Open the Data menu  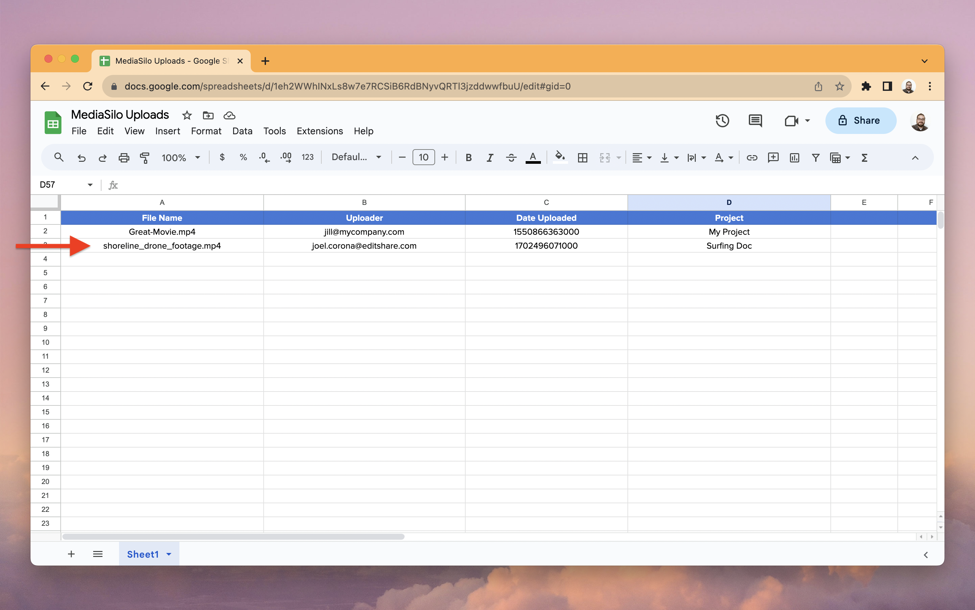point(242,131)
